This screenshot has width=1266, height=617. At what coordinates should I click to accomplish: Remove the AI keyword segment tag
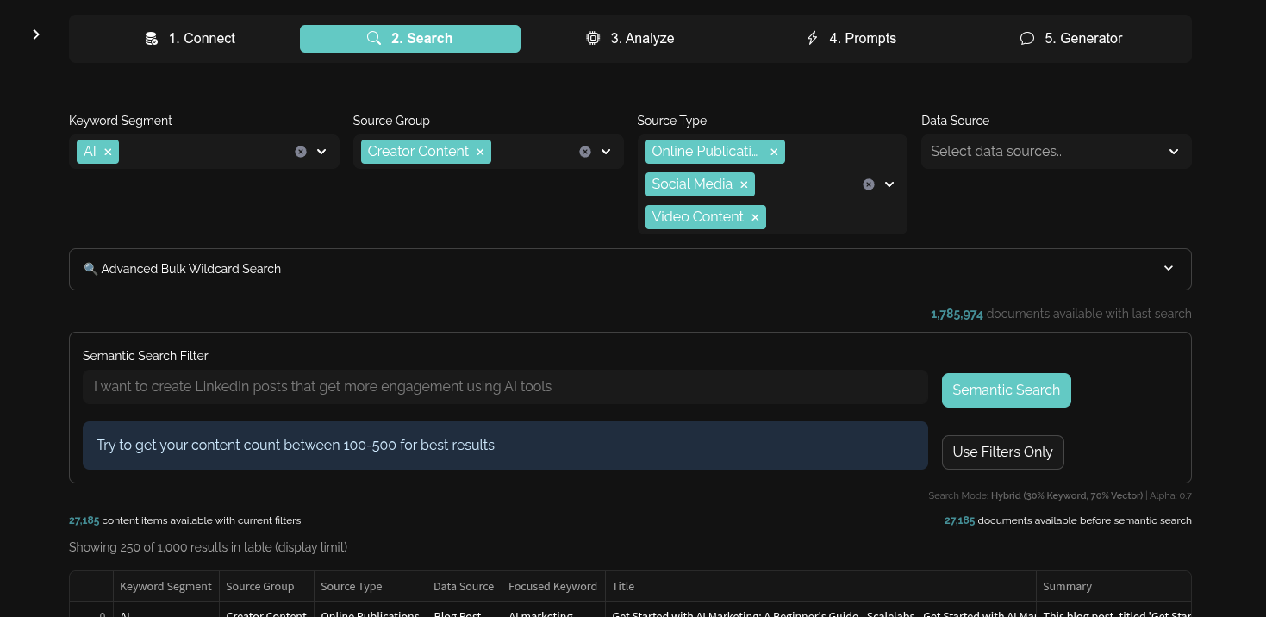tap(108, 152)
